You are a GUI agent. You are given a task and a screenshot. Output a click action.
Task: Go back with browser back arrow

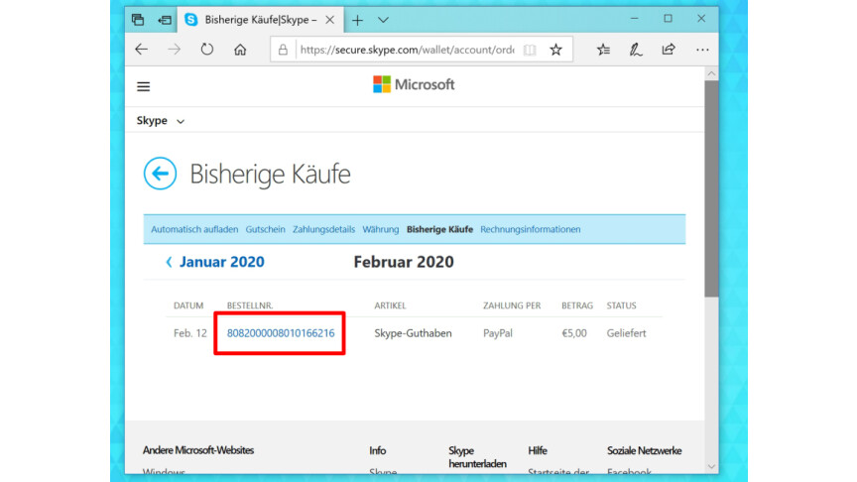click(x=142, y=50)
